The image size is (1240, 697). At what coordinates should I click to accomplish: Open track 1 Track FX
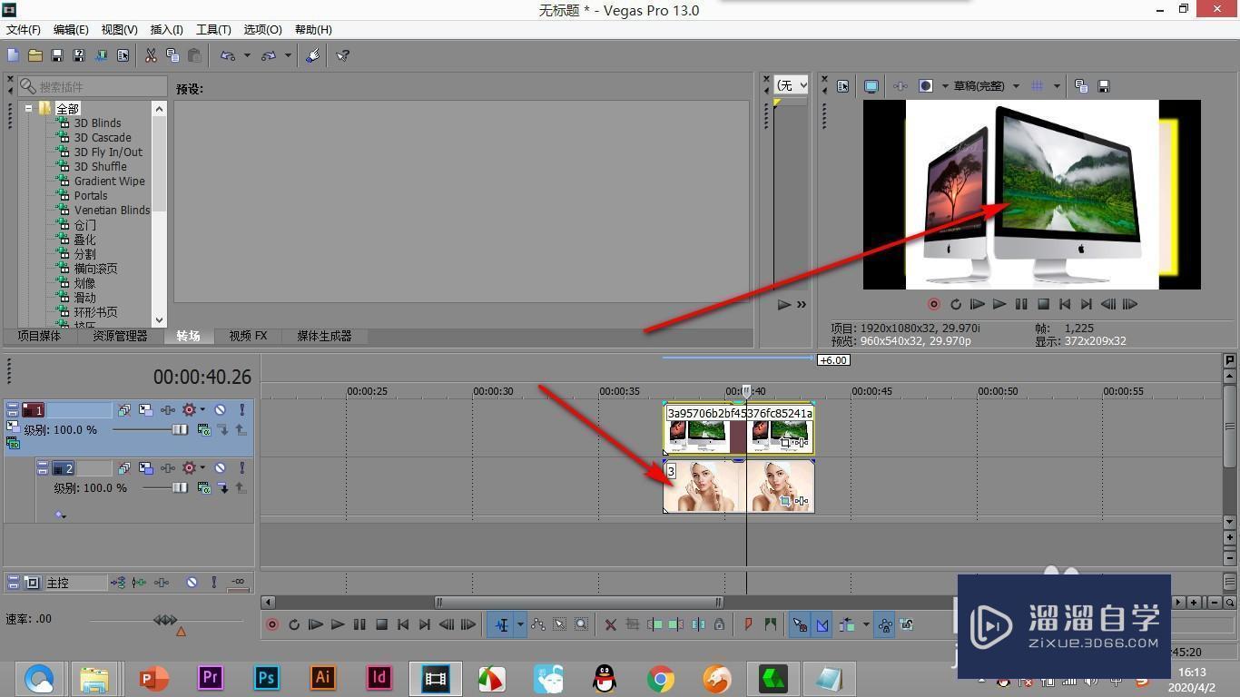point(168,410)
